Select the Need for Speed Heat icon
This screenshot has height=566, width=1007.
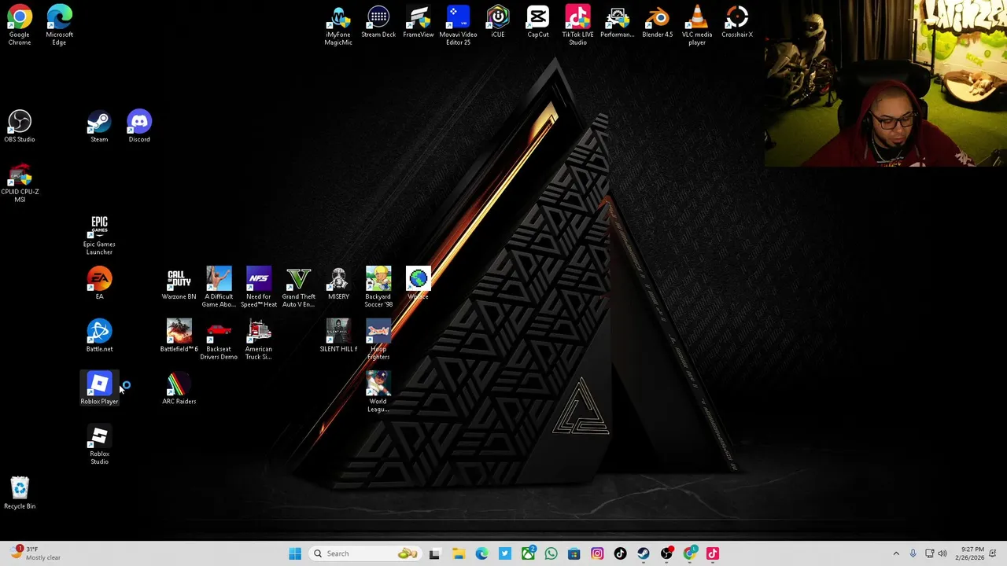[259, 287]
